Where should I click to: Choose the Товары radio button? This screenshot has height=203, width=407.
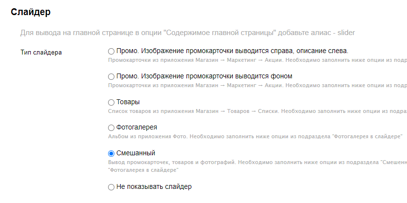(x=111, y=102)
